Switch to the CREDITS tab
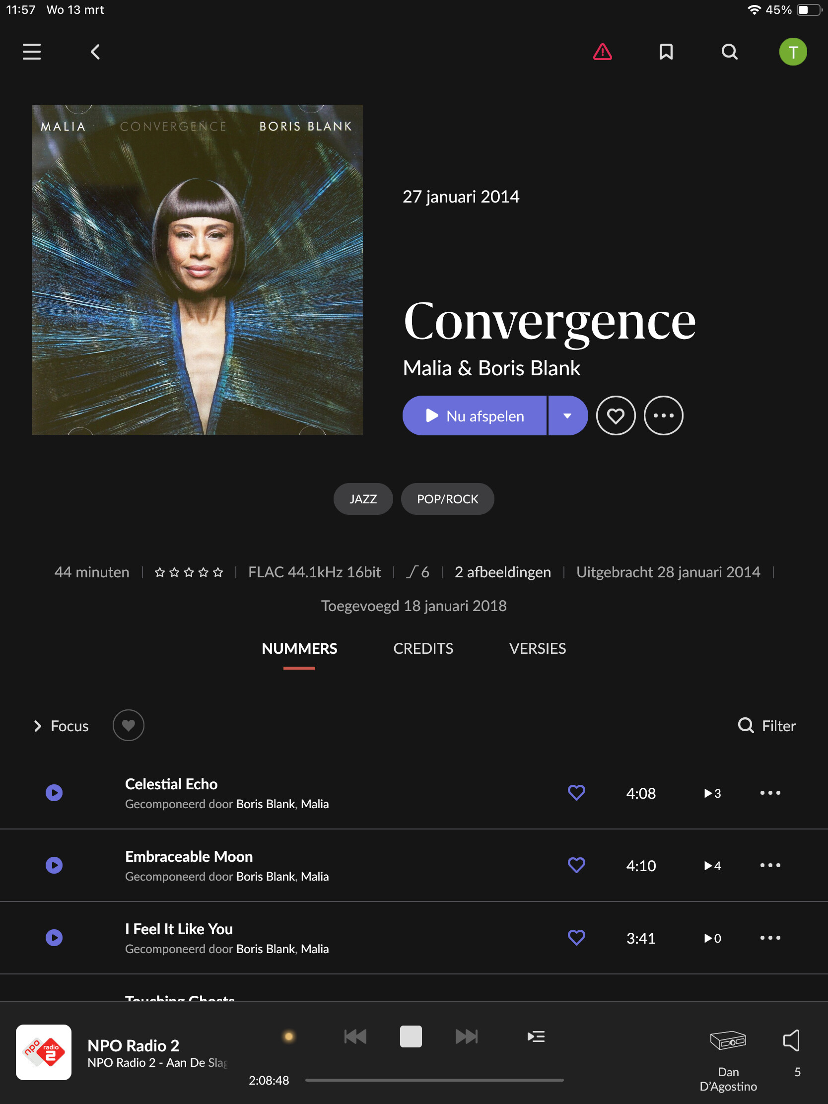 423,648
